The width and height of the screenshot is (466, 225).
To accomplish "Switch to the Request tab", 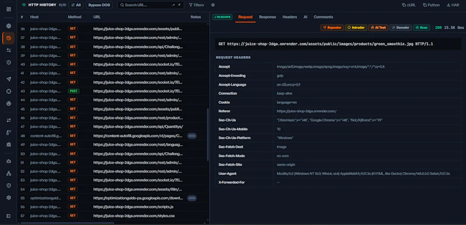I will coord(245,17).
